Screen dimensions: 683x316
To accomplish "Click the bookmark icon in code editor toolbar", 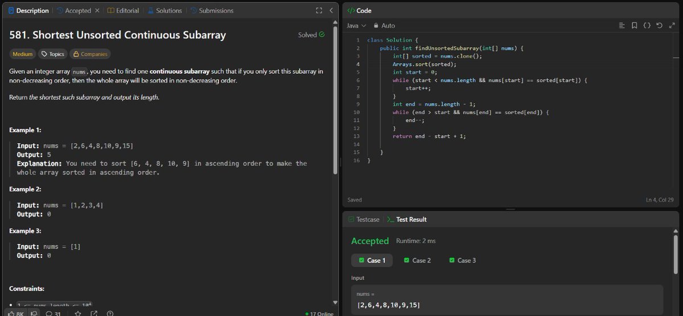I will [x=635, y=26].
